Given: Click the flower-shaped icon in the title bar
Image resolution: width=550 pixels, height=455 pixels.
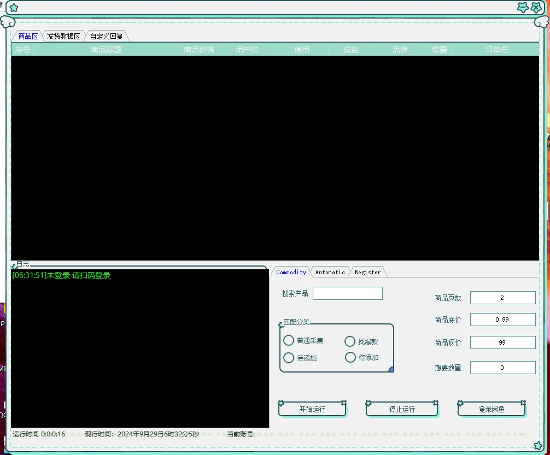Looking at the screenshot, I should pyautogui.click(x=536, y=8).
